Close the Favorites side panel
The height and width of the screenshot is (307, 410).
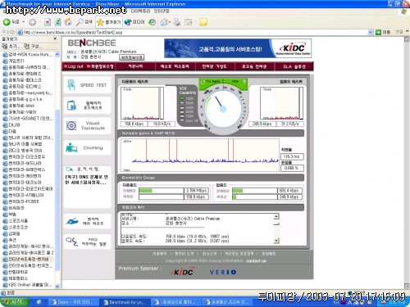(x=55, y=39)
